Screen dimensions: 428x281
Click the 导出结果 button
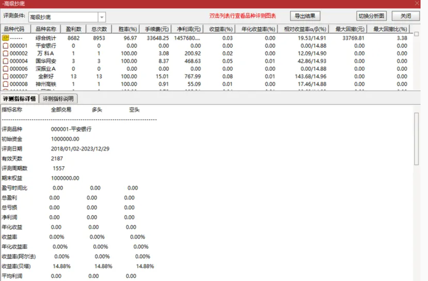coord(305,15)
